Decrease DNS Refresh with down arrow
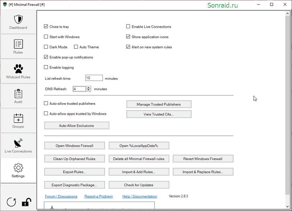This screenshot has width=292, height=211. coord(89,90)
